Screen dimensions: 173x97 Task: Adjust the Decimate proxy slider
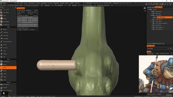point(158,48)
